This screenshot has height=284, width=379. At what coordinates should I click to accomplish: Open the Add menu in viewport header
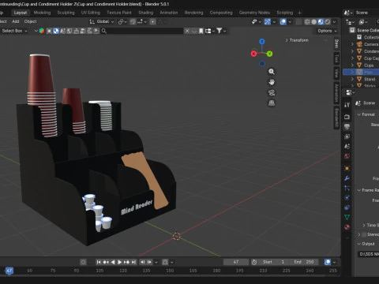pyautogui.click(x=16, y=21)
